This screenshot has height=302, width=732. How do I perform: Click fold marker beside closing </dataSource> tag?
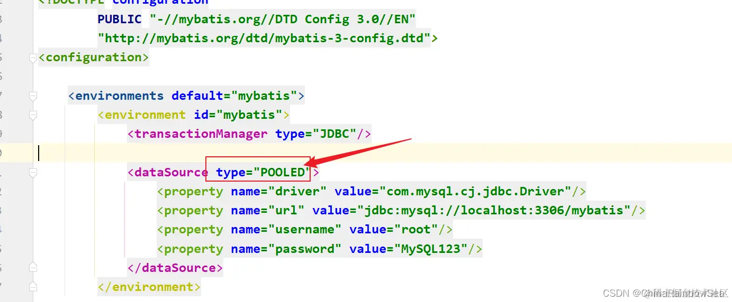33,268
